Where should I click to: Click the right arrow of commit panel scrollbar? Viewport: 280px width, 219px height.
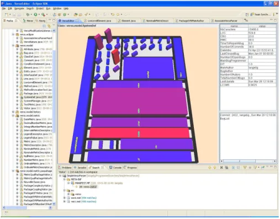274,161
